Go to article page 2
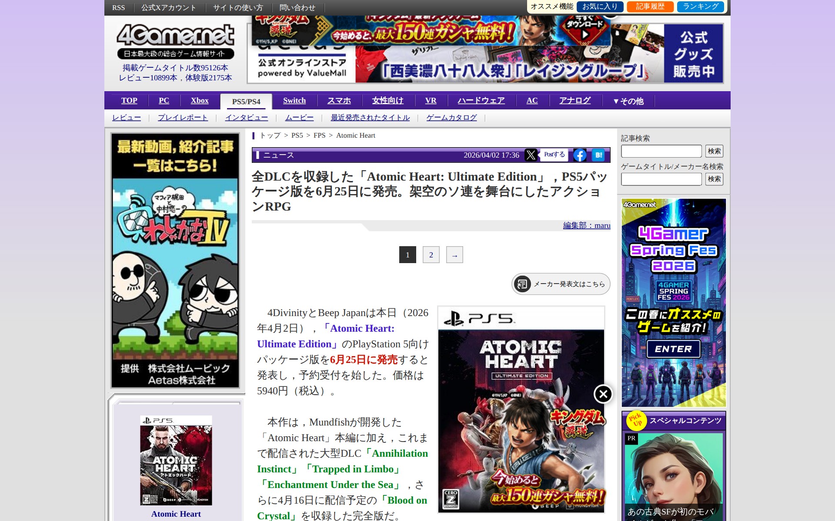 pyautogui.click(x=431, y=255)
